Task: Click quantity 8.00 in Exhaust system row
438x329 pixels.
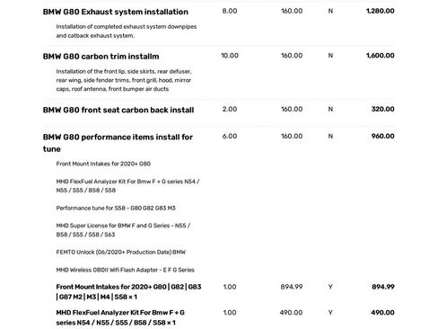Action: 230,11
